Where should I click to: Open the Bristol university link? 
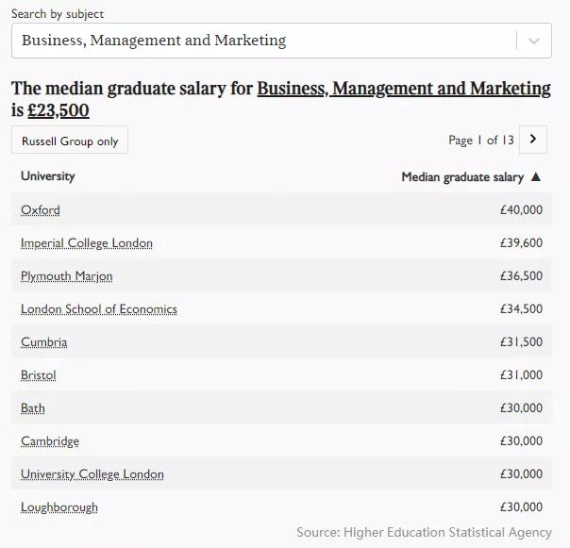39,375
